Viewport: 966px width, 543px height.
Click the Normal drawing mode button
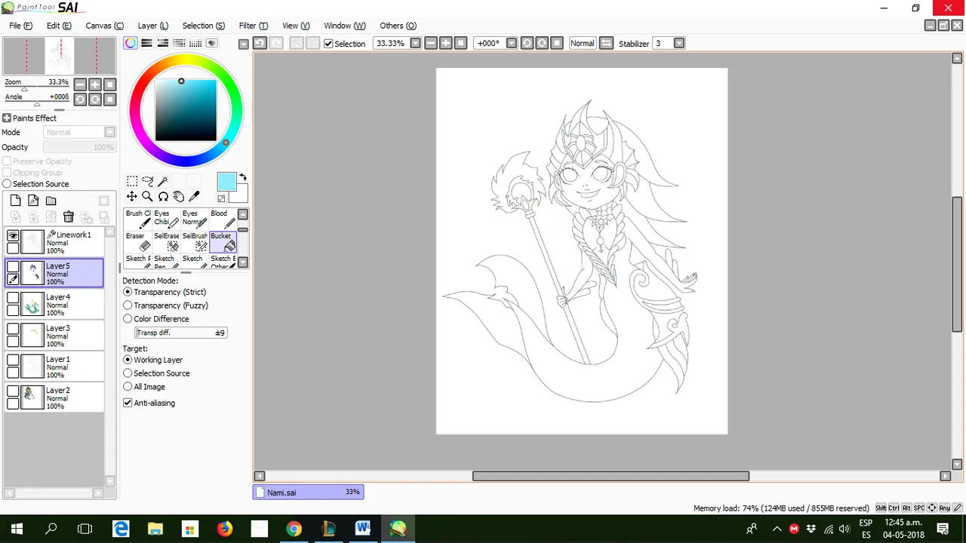582,43
